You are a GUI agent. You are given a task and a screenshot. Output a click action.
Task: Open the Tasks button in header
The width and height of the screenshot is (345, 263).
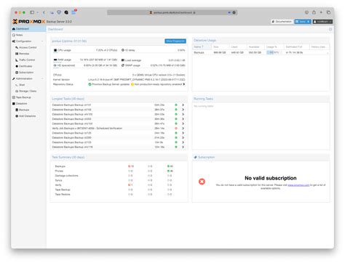[x=303, y=22]
